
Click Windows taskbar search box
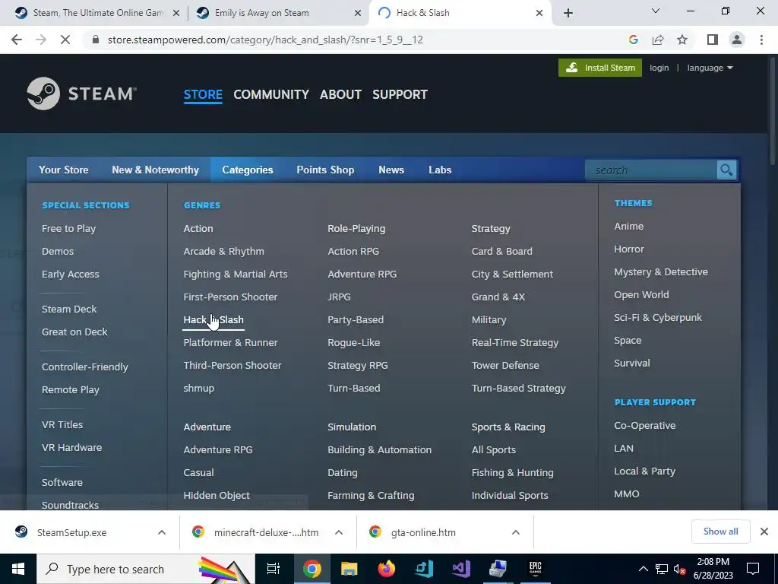[x=146, y=569]
